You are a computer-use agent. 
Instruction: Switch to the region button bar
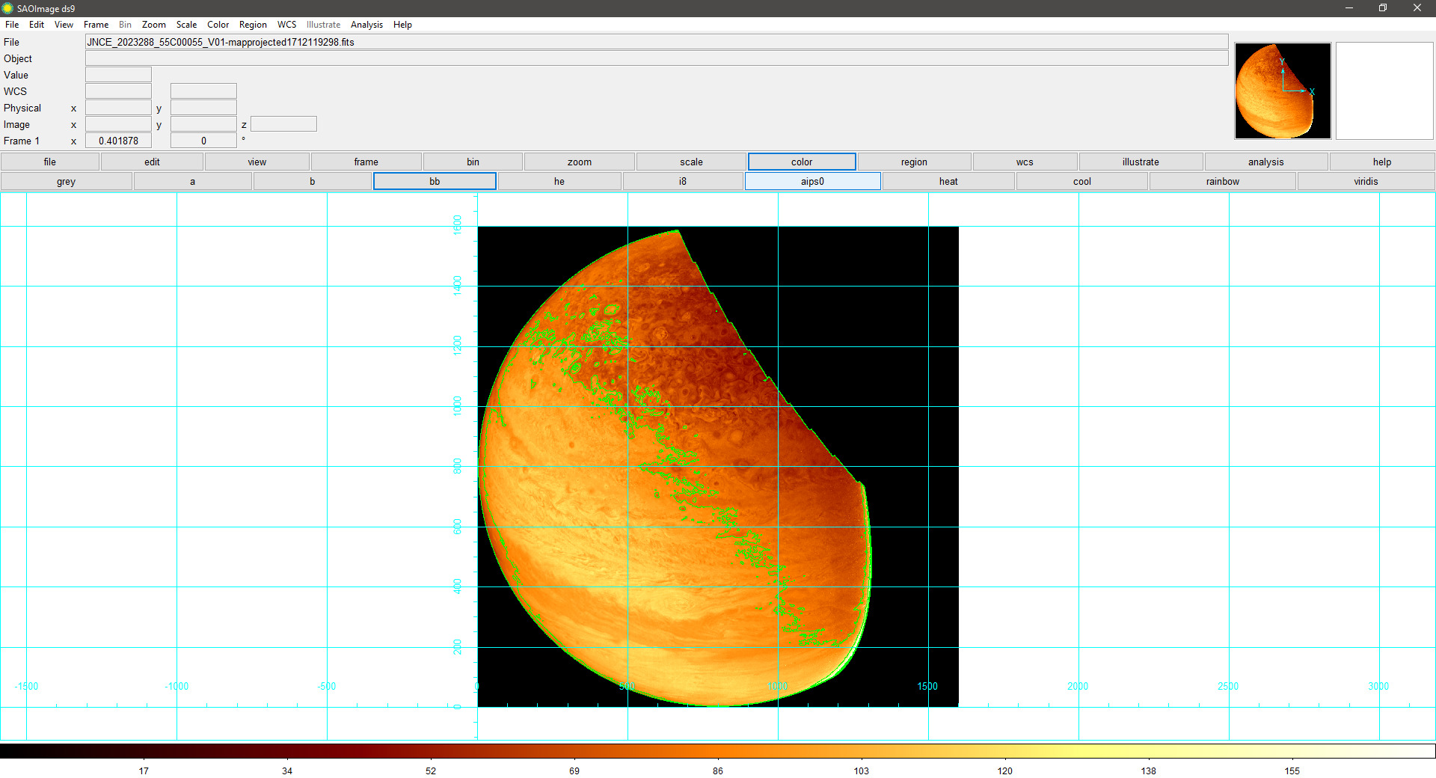(x=913, y=162)
